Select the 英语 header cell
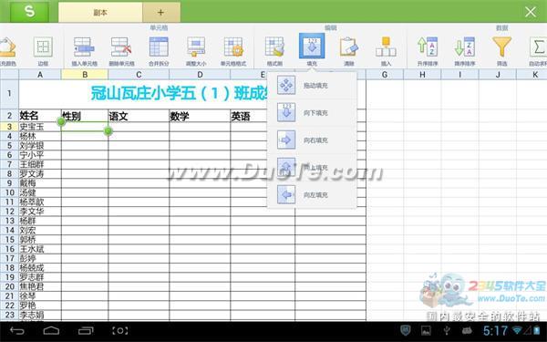Screen dimensions: 547x342 [x=248, y=116]
